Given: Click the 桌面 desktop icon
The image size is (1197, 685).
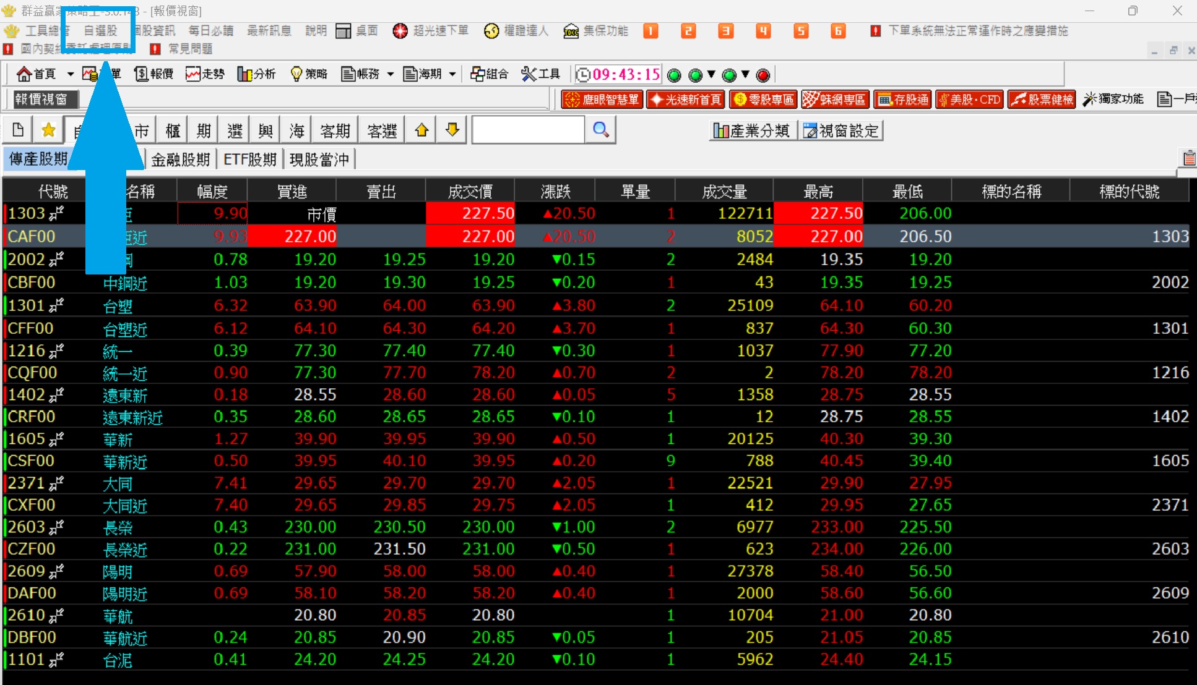Looking at the screenshot, I should tap(357, 31).
